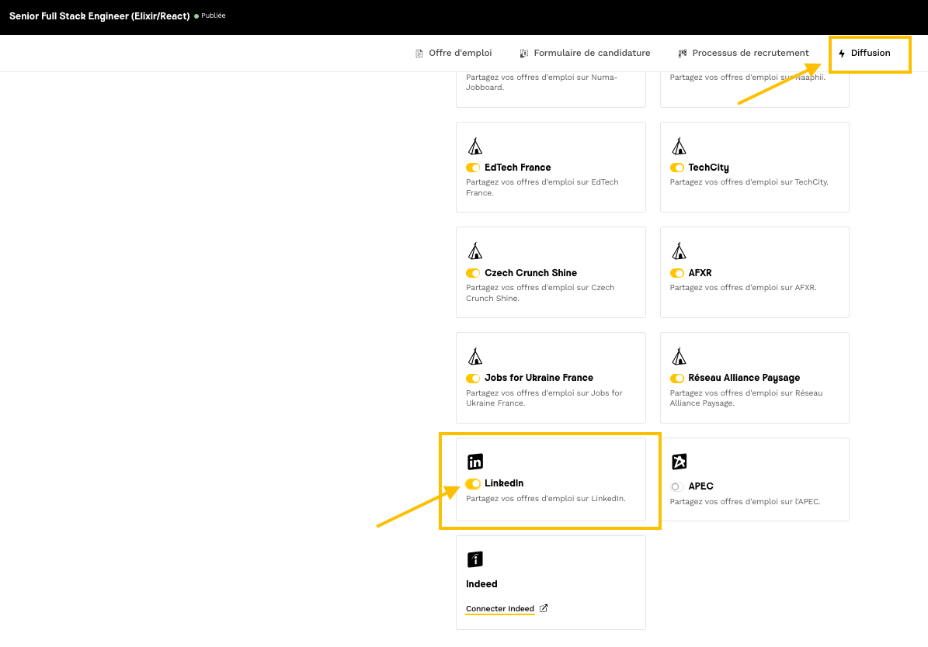This screenshot has width=928, height=647.
Task: Click the TechCity tent icon
Action: [x=679, y=146]
